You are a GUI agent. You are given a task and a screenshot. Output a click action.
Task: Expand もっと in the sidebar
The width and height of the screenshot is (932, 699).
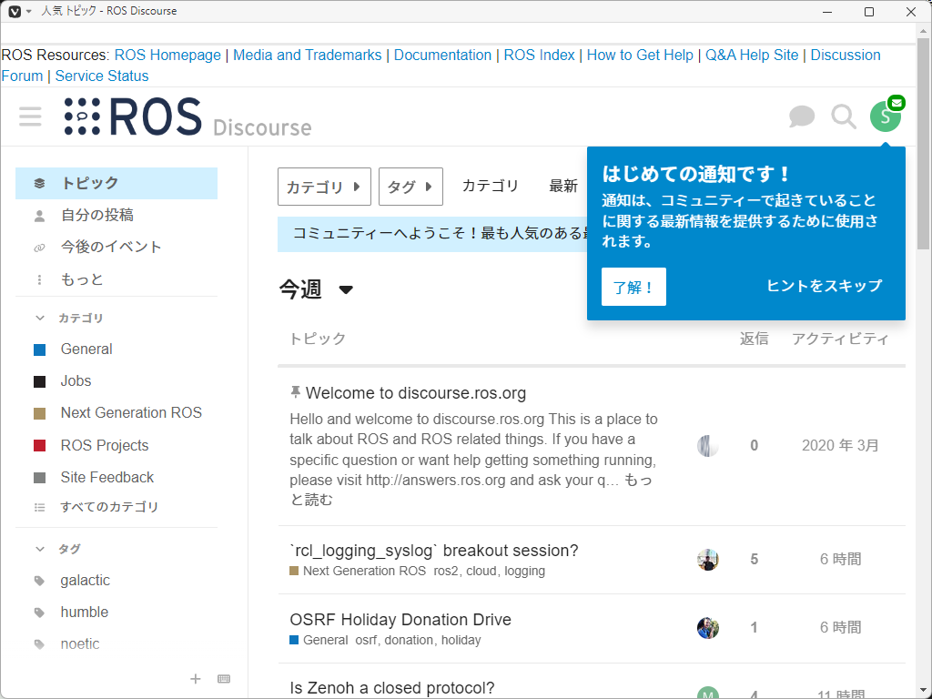(82, 279)
